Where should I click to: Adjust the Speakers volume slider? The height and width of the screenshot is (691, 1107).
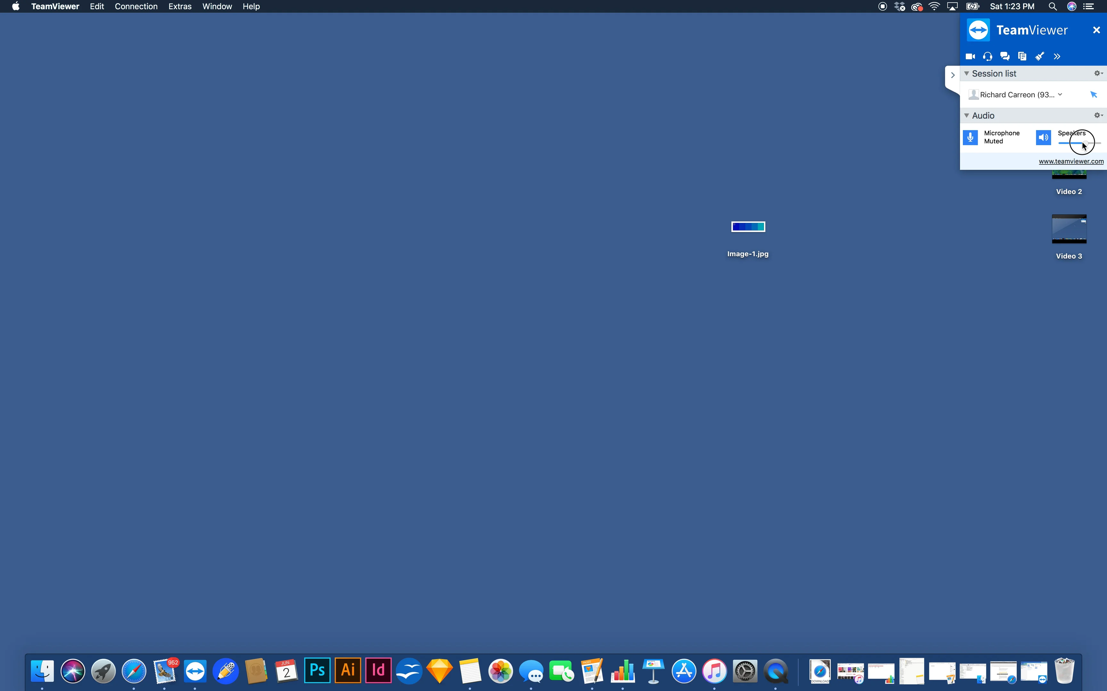coord(1079,143)
